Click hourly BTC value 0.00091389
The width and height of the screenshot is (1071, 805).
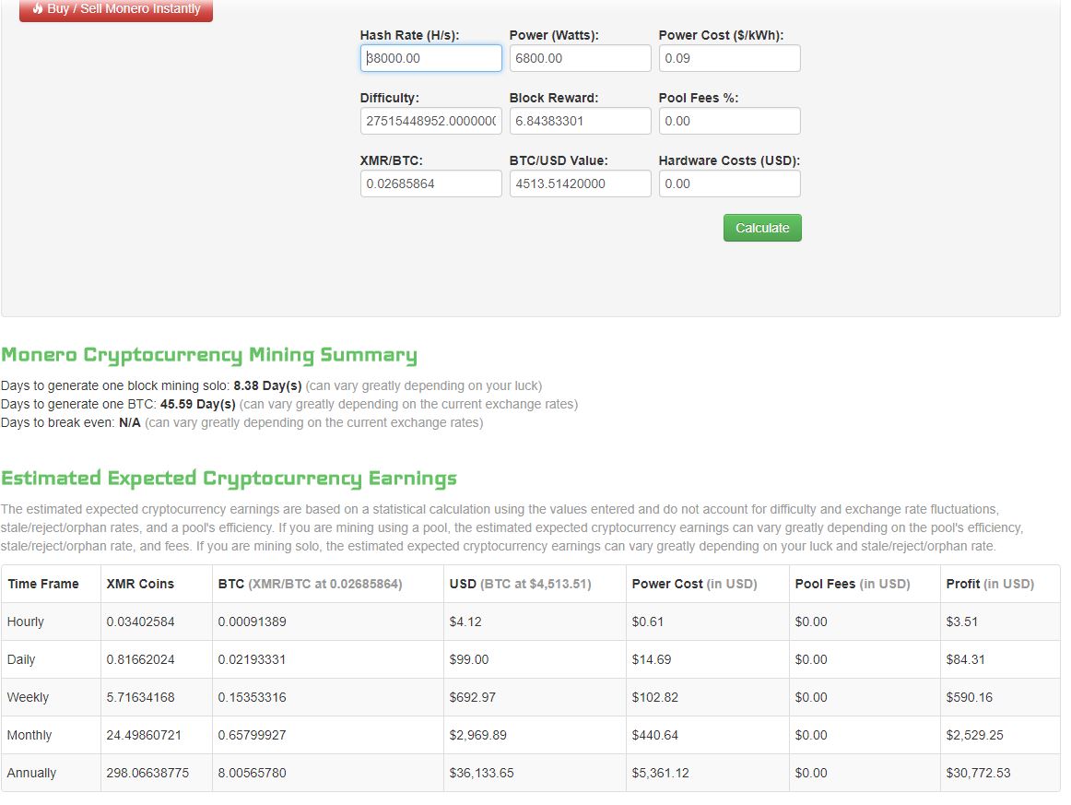pyautogui.click(x=252, y=622)
